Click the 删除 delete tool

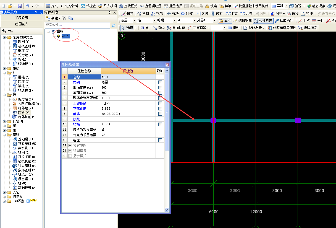coord(127,13)
